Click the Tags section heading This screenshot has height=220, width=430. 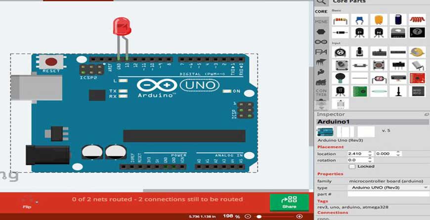click(x=322, y=201)
